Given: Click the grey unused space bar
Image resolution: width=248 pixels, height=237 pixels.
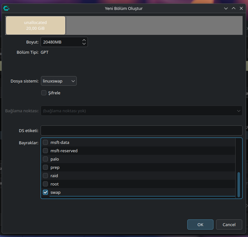Looking at the screenshot, I should point(154,25).
